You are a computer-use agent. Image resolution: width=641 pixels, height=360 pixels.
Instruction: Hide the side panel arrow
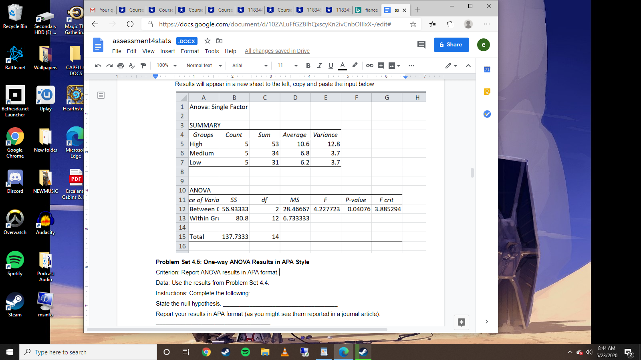(487, 322)
